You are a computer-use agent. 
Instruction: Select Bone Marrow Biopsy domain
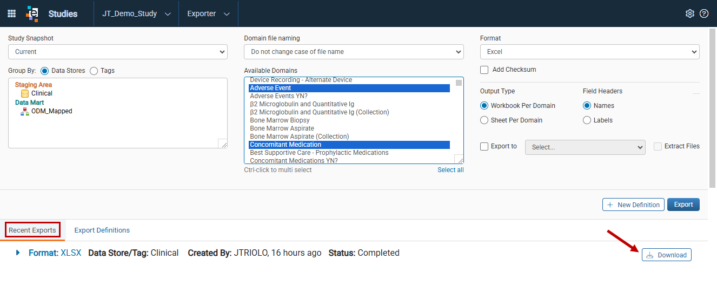click(x=349, y=120)
